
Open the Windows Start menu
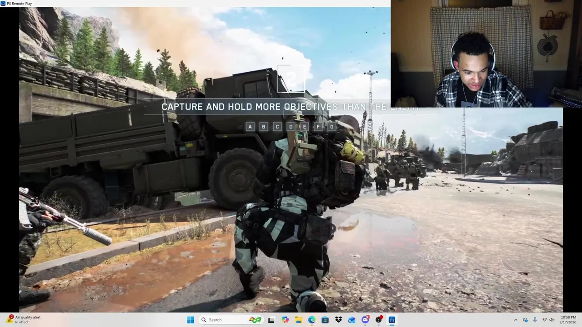coord(191,320)
